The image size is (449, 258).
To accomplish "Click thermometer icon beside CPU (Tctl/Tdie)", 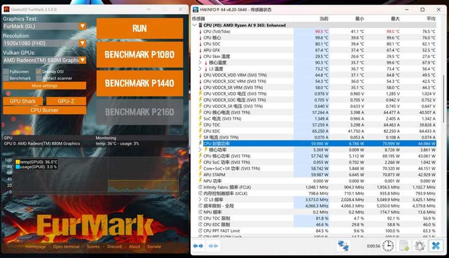I will coord(200,31).
